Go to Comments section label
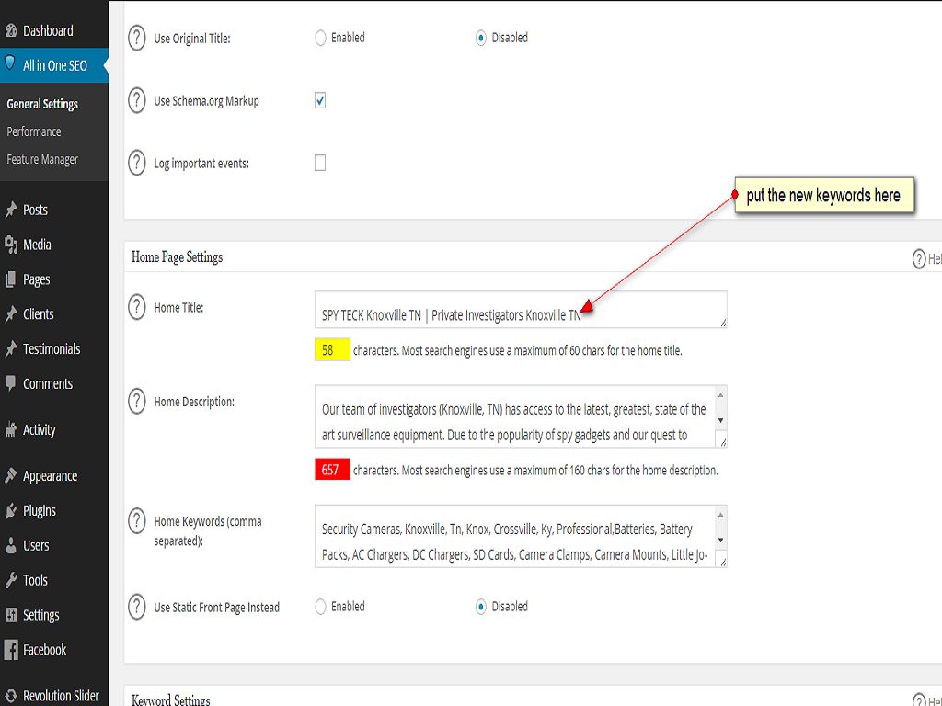The width and height of the screenshot is (942, 706). coord(48,383)
